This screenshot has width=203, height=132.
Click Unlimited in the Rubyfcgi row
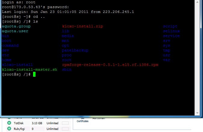(x=52, y=129)
